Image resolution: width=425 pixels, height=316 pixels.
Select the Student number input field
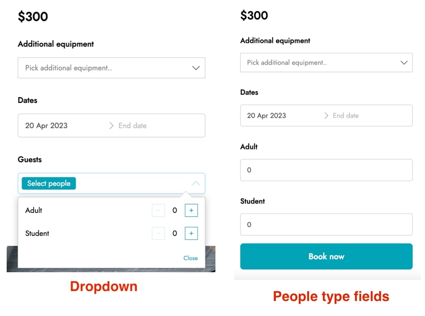pyautogui.click(x=326, y=225)
